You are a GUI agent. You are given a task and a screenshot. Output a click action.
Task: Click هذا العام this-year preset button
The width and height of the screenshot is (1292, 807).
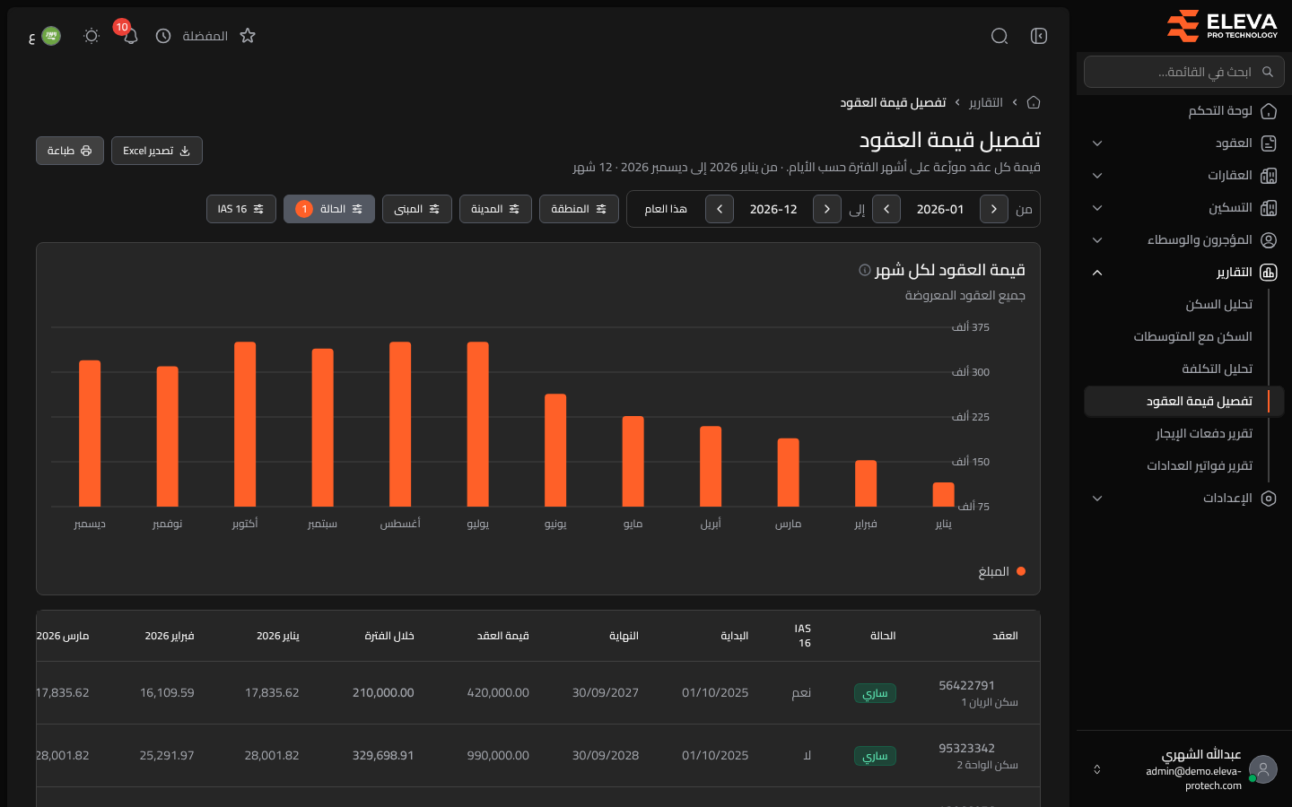666,209
